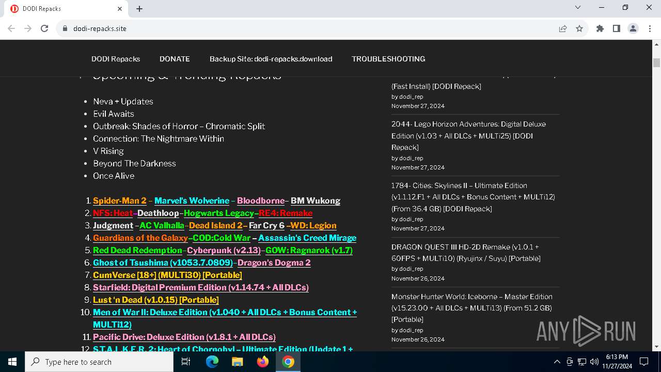Open the Chrome profile avatar
Viewport: 661px width, 372px height.
click(633, 28)
